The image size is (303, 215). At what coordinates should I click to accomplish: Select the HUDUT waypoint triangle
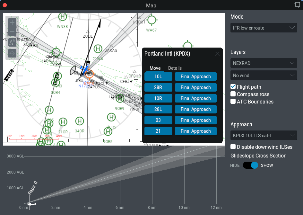click(139, 18)
